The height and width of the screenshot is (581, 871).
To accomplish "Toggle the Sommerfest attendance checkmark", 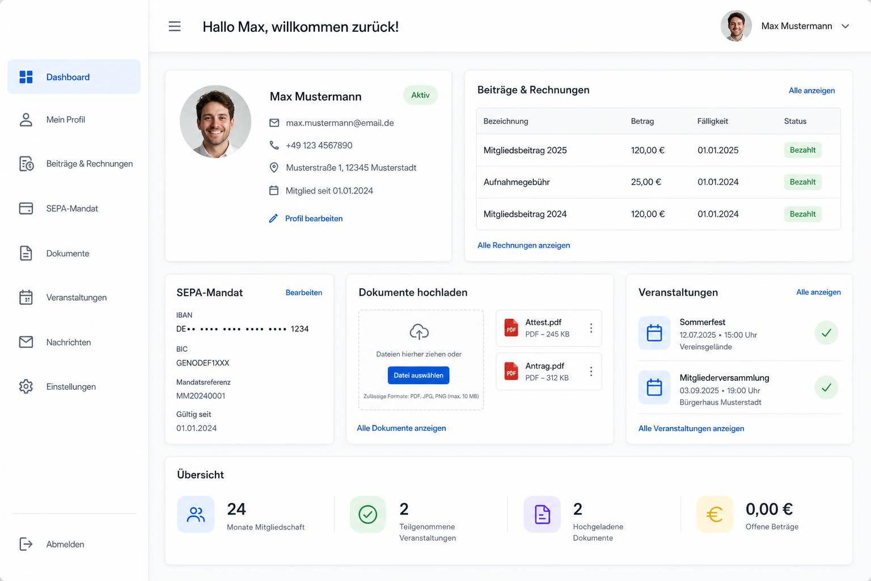I will [826, 332].
